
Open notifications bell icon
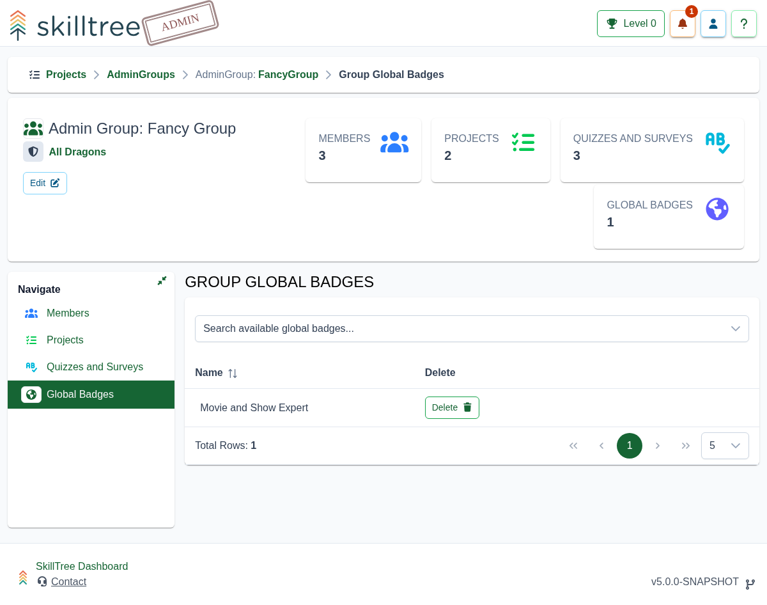point(683,24)
